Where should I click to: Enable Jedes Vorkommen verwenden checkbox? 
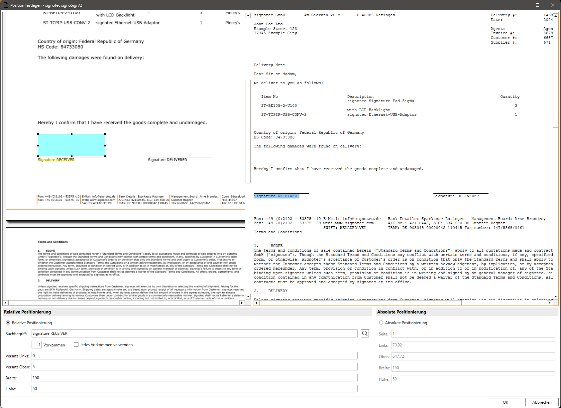point(76,345)
